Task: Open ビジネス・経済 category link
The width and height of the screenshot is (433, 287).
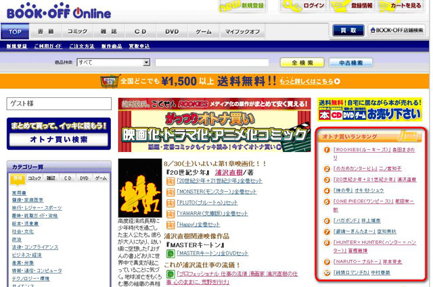Action: [27, 255]
